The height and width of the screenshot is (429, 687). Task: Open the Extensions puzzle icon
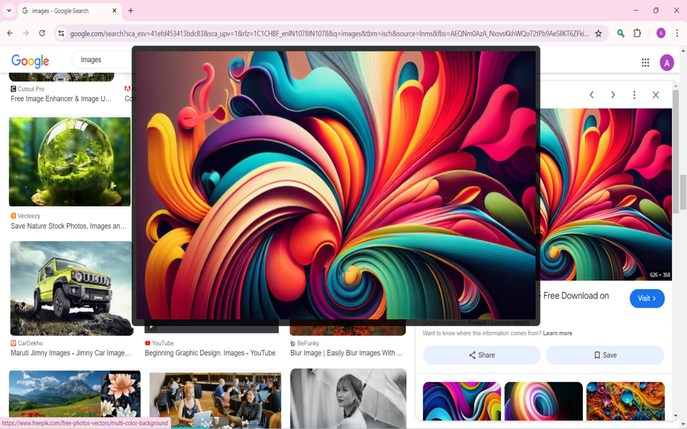click(637, 33)
